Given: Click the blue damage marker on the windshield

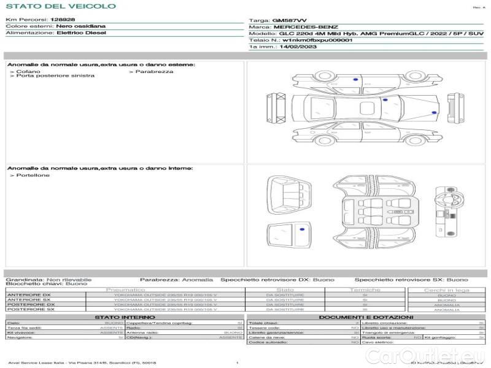Looking at the screenshot, I should pos(385,98).
